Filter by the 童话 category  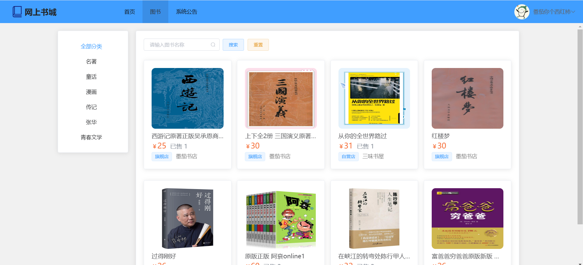click(x=91, y=77)
